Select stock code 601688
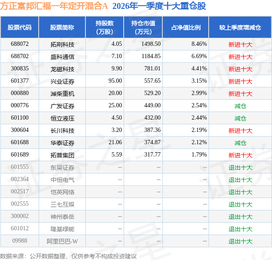 tap(20, 142)
